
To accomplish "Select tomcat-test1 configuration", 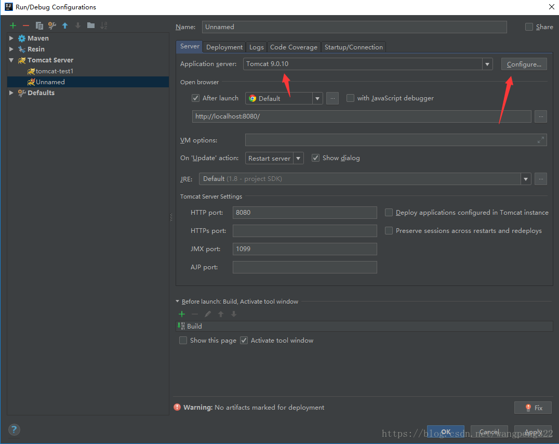I will click(x=54, y=71).
